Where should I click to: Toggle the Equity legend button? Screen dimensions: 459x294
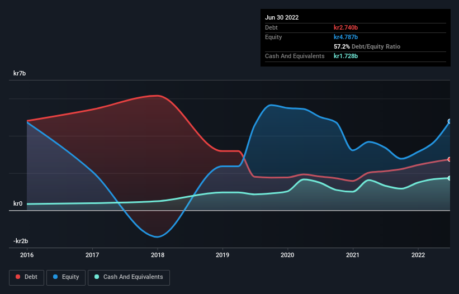66,277
